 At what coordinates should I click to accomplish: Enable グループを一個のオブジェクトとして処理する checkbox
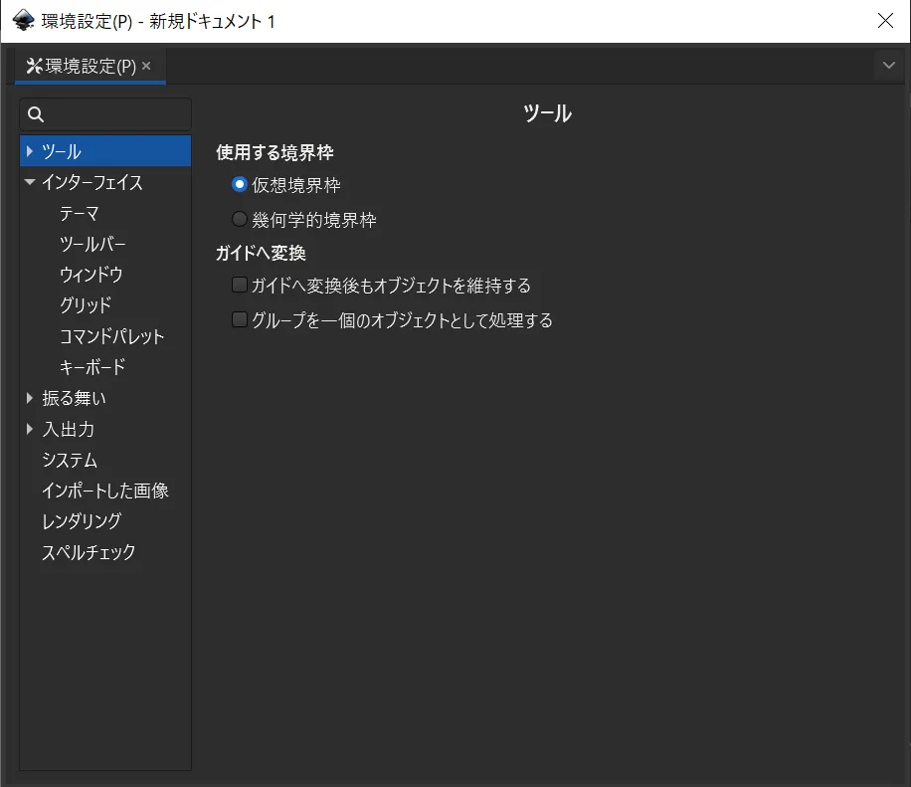click(x=240, y=319)
